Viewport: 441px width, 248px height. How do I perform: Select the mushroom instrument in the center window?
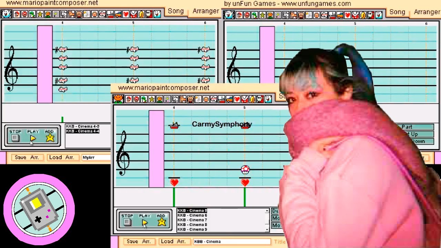click(136, 99)
